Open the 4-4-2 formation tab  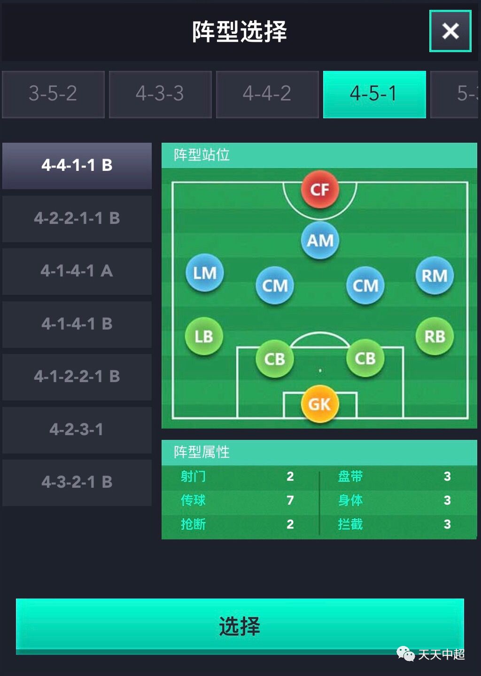pyautogui.click(x=267, y=94)
